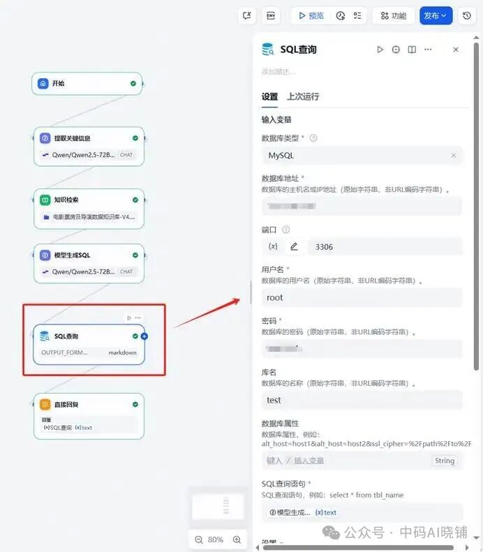Click the help icon next to 数据库类型
Image resolution: width=483 pixels, height=552 pixels.
(313, 138)
